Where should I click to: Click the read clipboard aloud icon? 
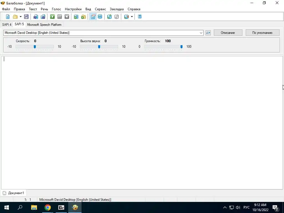(x=76, y=17)
